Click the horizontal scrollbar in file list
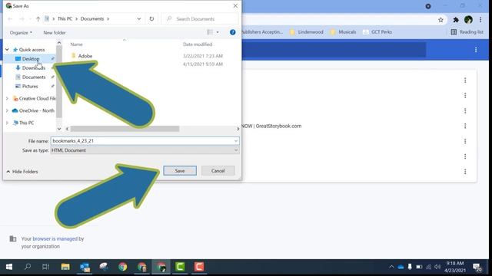Image resolution: width=492 pixels, height=276 pixels. click(x=125, y=129)
